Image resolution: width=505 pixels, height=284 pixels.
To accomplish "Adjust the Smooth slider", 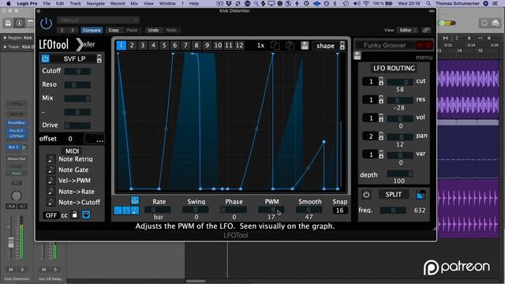I will 309,210.
